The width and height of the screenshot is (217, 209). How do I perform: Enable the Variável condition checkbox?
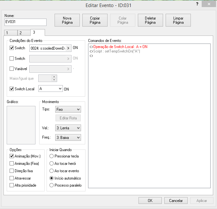[12, 69]
